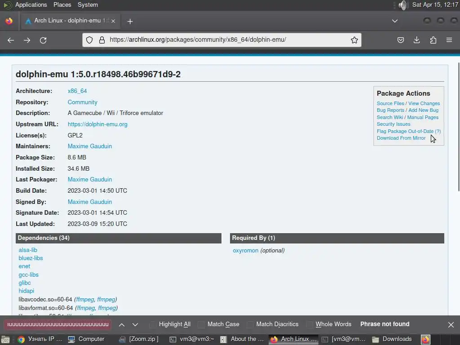The height and width of the screenshot is (345, 460).
Task: Click out-of-date help (?) link
Action: (x=438, y=131)
